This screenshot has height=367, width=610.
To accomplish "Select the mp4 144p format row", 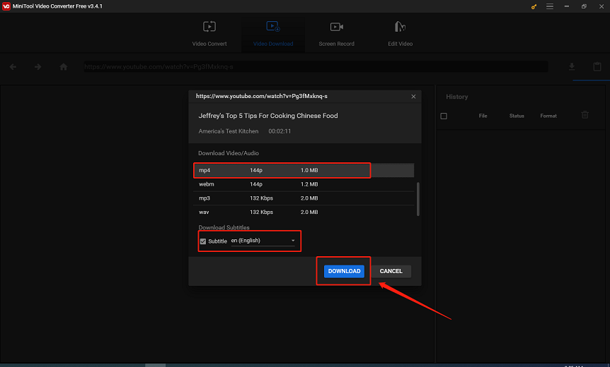I will pos(304,170).
